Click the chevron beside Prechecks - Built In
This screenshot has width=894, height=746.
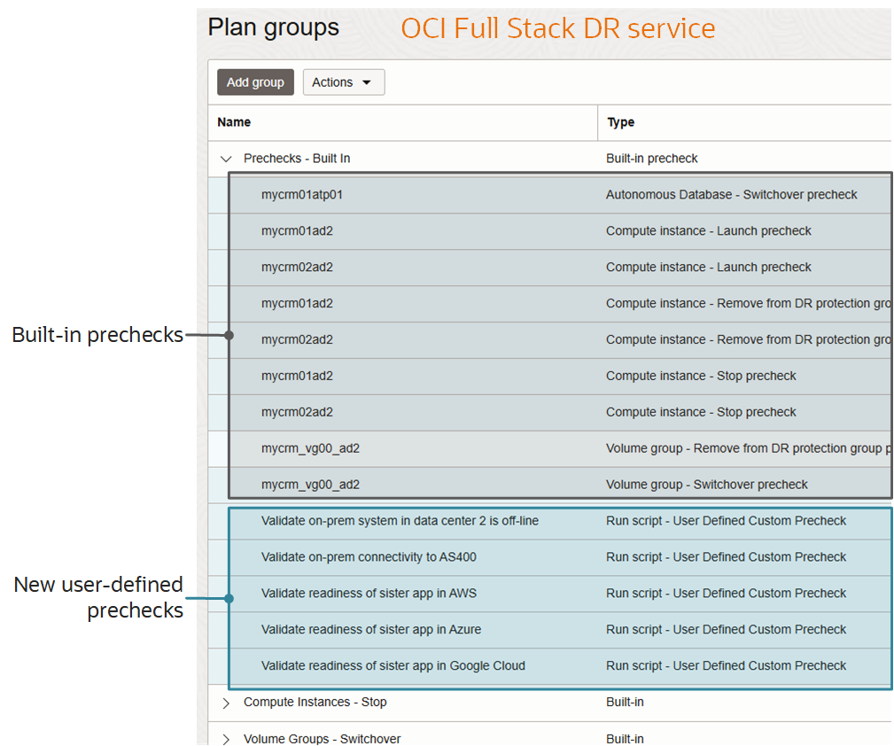tap(225, 159)
